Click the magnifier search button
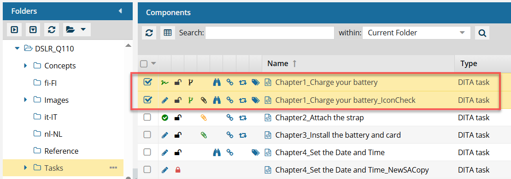The image size is (511, 179). click(482, 33)
